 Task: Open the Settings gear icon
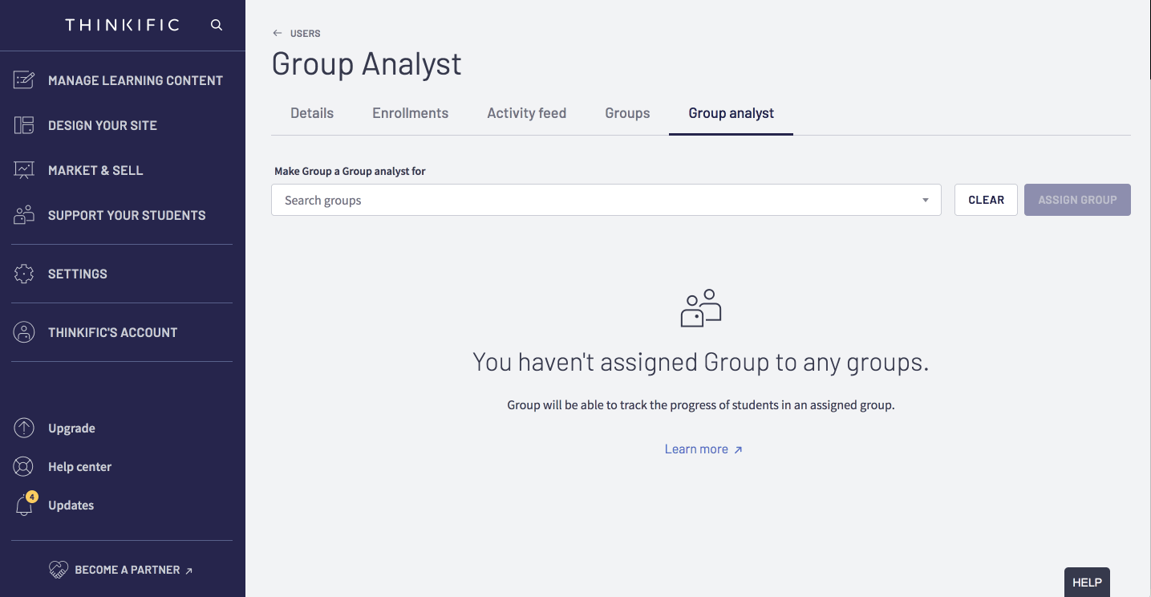click(23, 274)
